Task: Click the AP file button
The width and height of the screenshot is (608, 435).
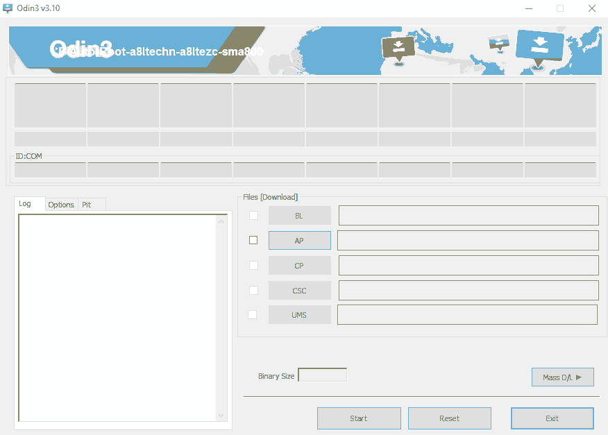Action: tap(300, 240)
